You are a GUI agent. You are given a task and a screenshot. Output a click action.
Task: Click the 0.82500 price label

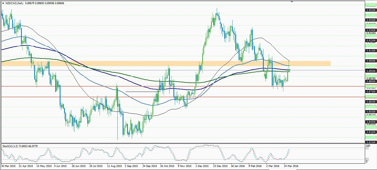[x=371, y=142]
